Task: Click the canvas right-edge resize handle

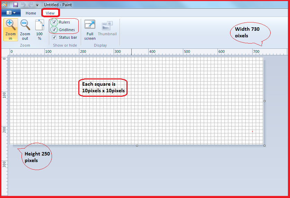Action: coord(265,101)
